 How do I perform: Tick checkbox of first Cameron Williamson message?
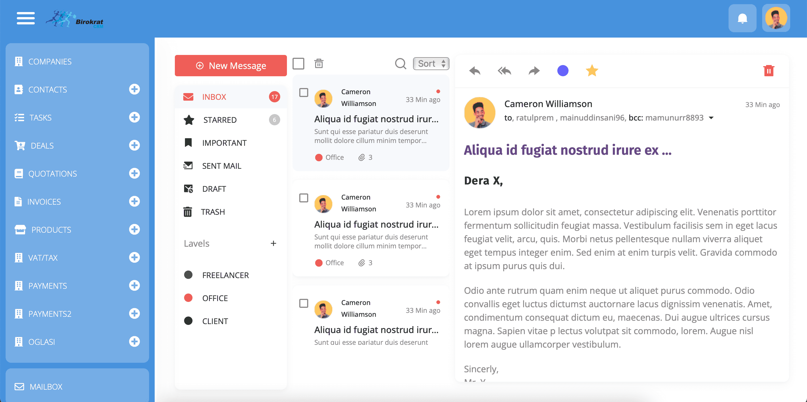(303, 93)
